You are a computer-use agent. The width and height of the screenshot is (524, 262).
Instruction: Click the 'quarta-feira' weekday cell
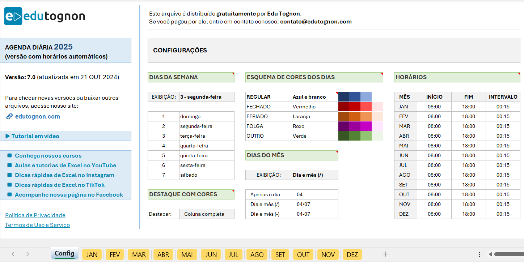(x=207, y=146)
